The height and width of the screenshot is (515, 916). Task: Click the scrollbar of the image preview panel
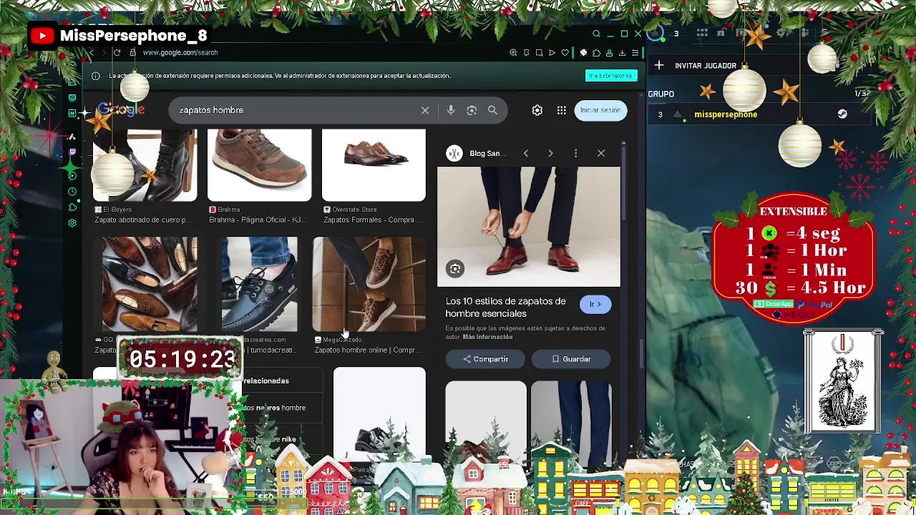[623, 182]
